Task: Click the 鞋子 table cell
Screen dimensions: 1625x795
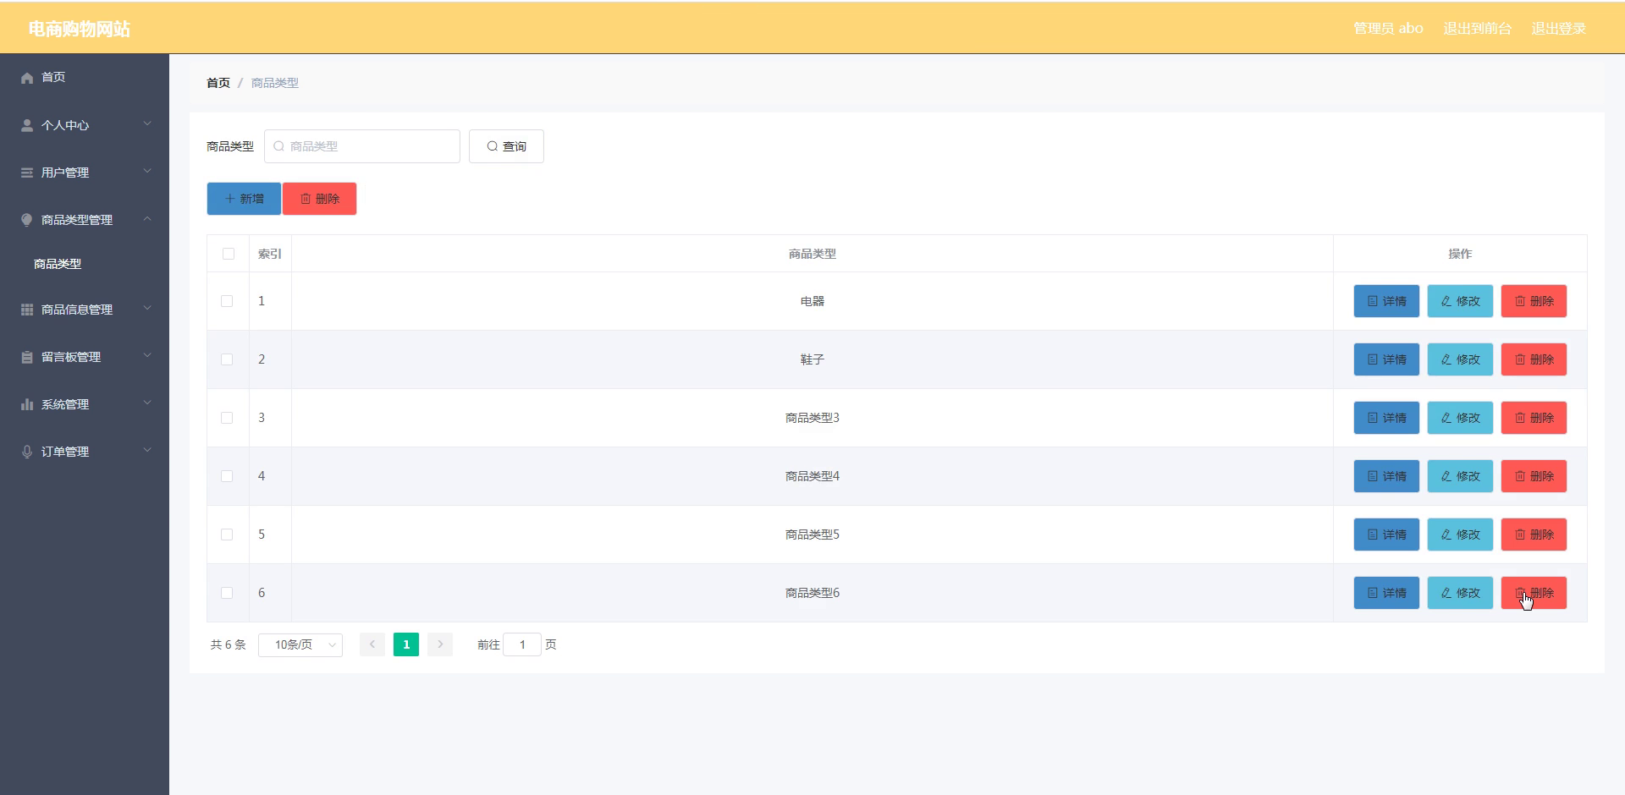Action: click(812, 359)
